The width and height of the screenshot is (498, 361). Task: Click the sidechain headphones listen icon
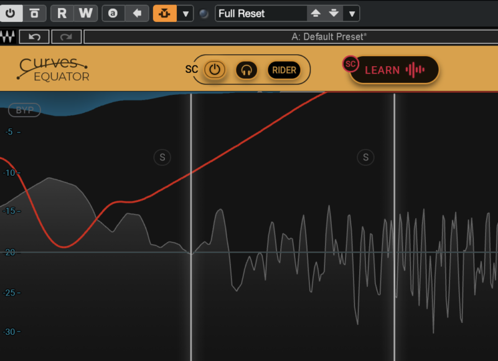tap(247, 70)
